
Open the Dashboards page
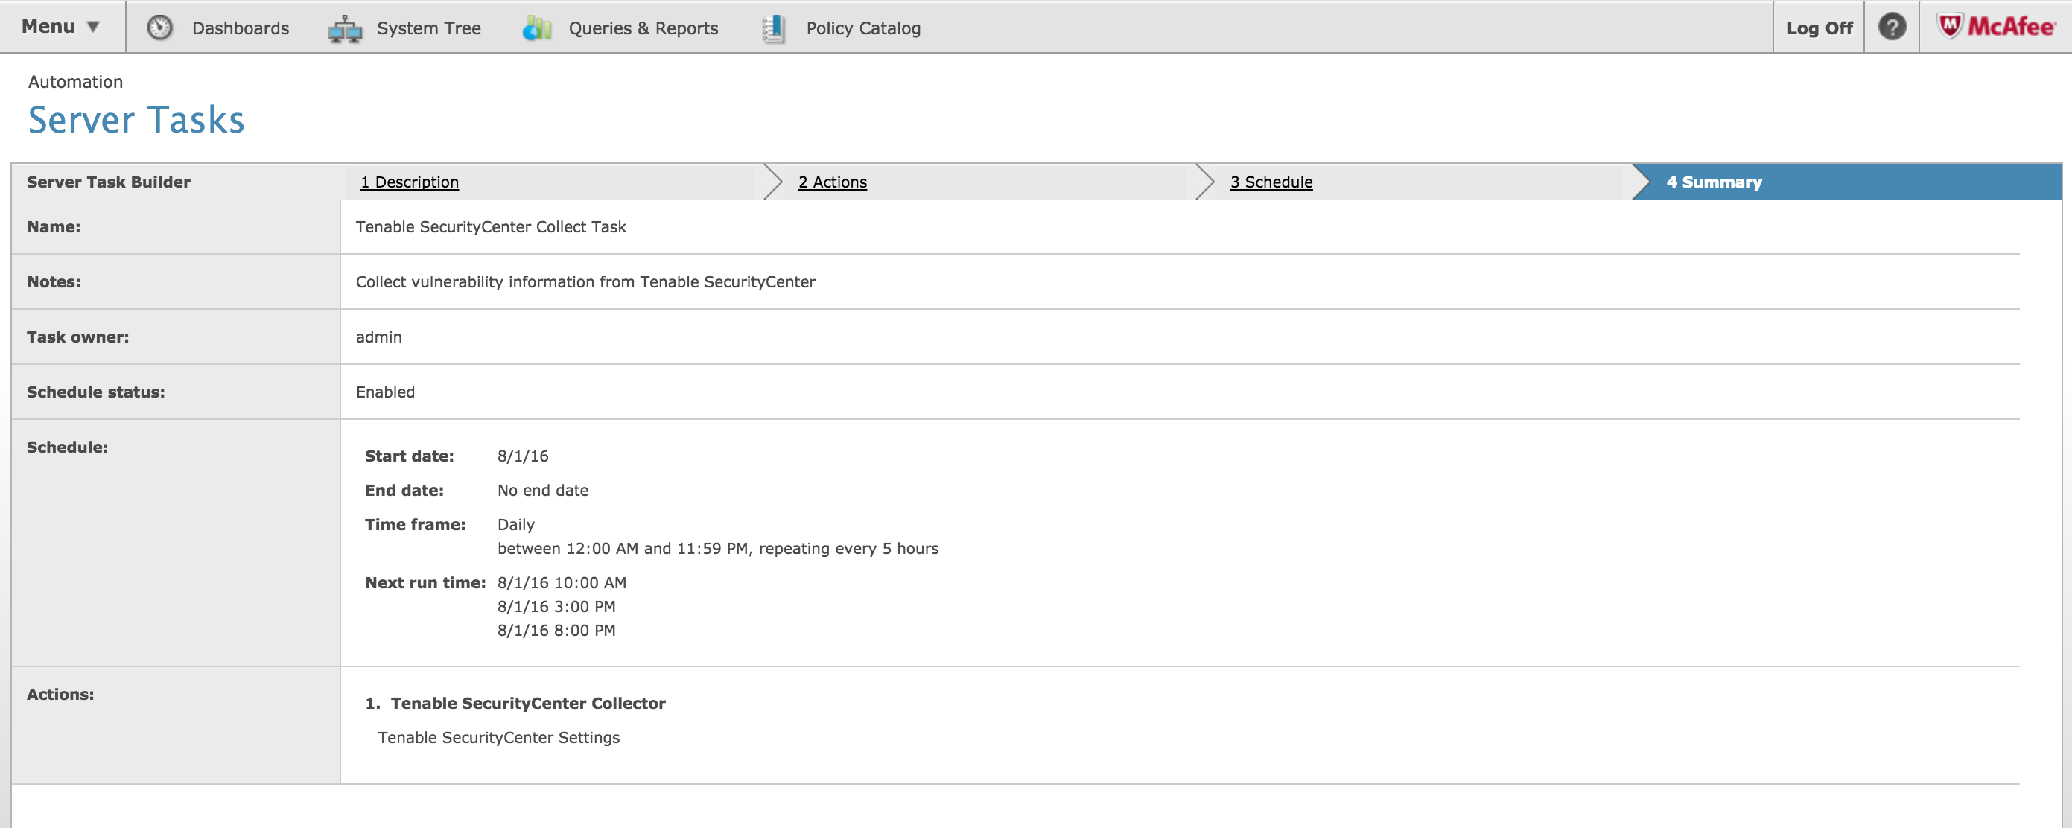tap(240, 27)
